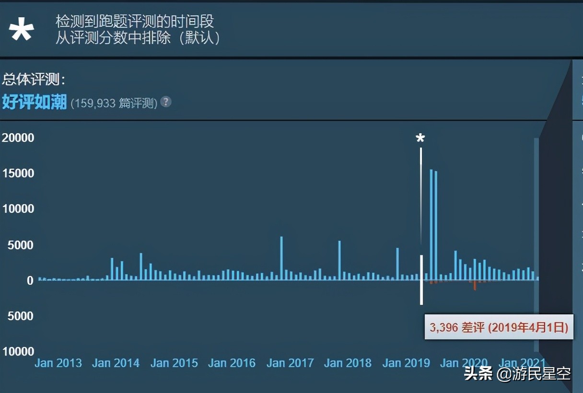Click the asterisk marker above the review graph
Screen dimensions: 583x393
pyautogui.click(x=420, y=139)
